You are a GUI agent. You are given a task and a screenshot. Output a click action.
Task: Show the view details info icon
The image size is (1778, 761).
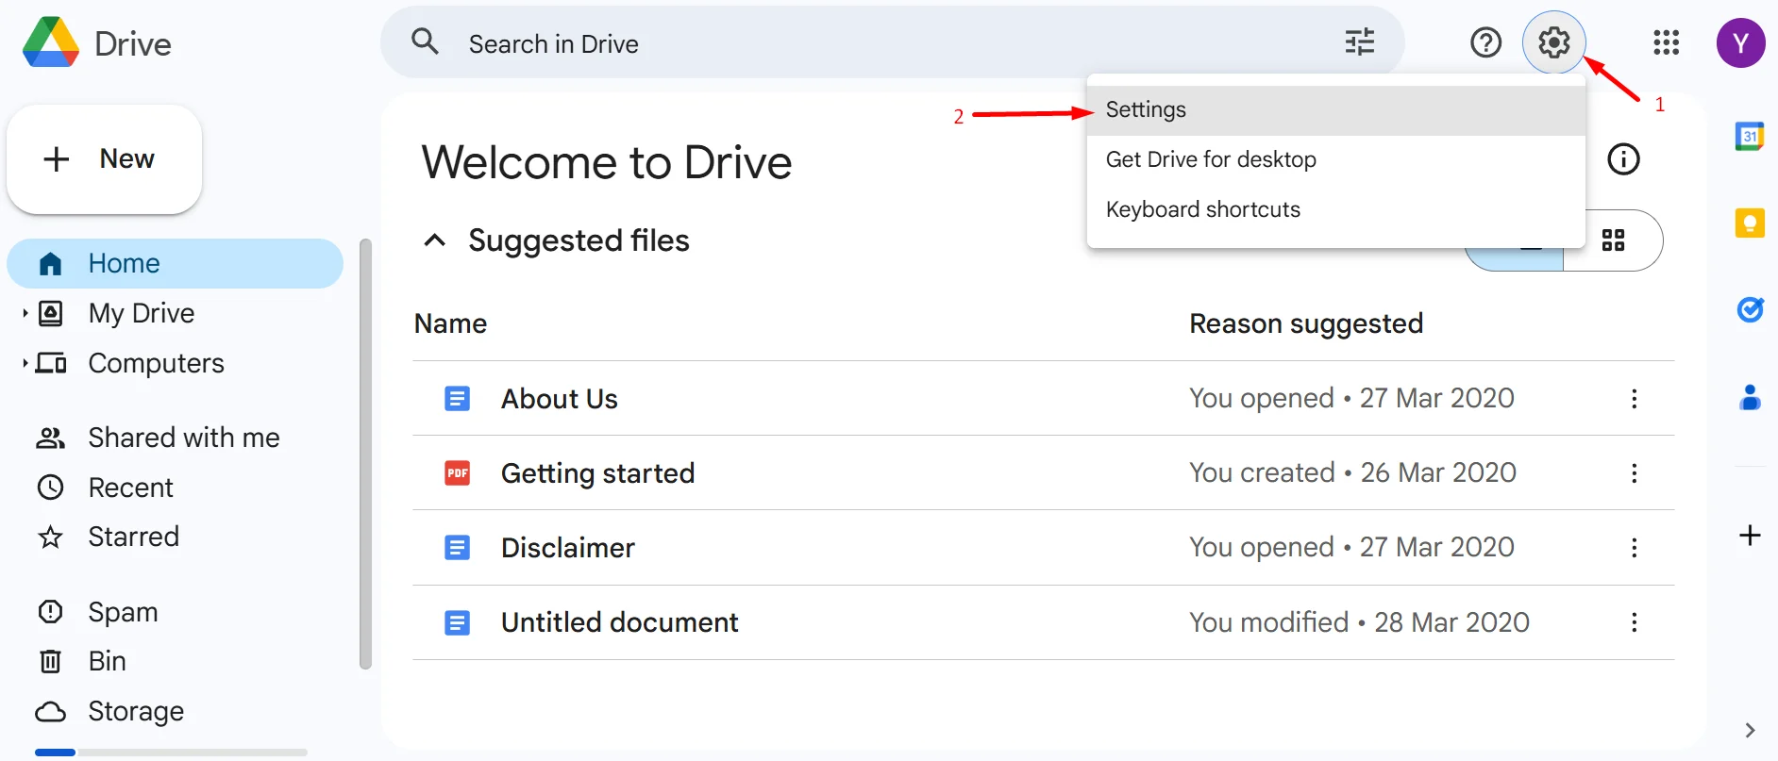[x=1623, y=158]
